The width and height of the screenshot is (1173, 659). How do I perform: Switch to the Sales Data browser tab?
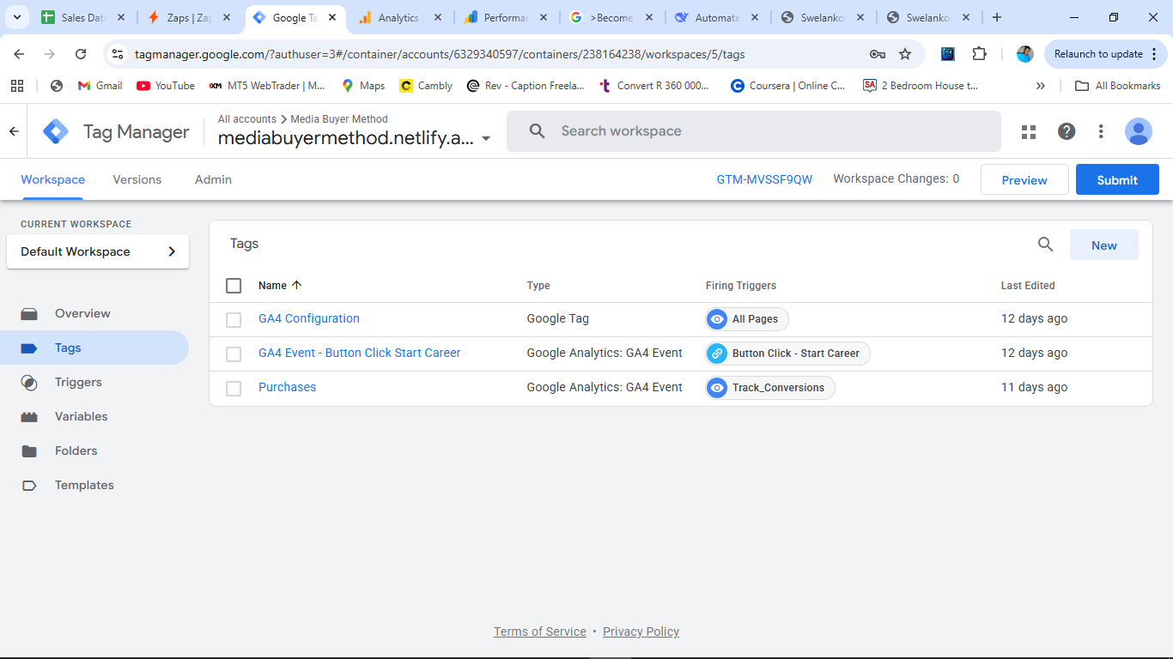[x=83, y=17]
